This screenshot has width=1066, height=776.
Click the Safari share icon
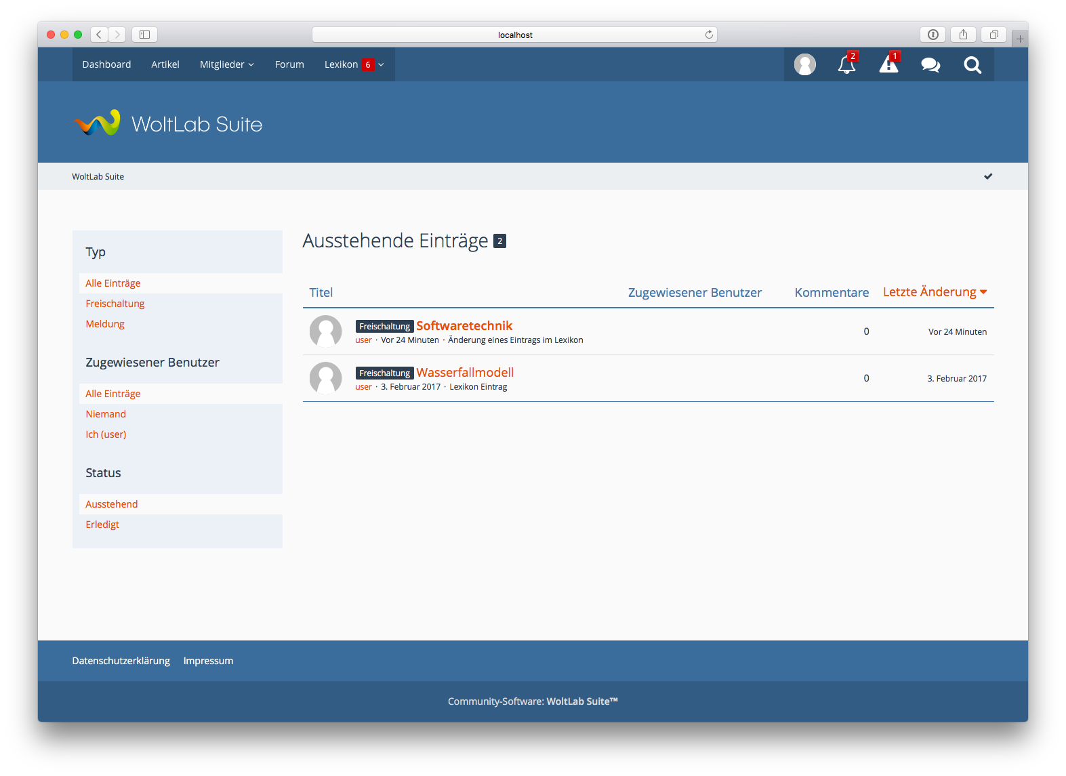963,35
